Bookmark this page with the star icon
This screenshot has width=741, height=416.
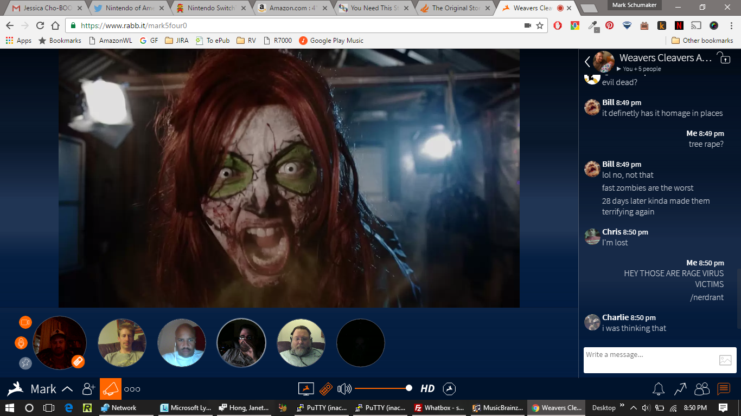pyautogui.click(x=540, y=25)
